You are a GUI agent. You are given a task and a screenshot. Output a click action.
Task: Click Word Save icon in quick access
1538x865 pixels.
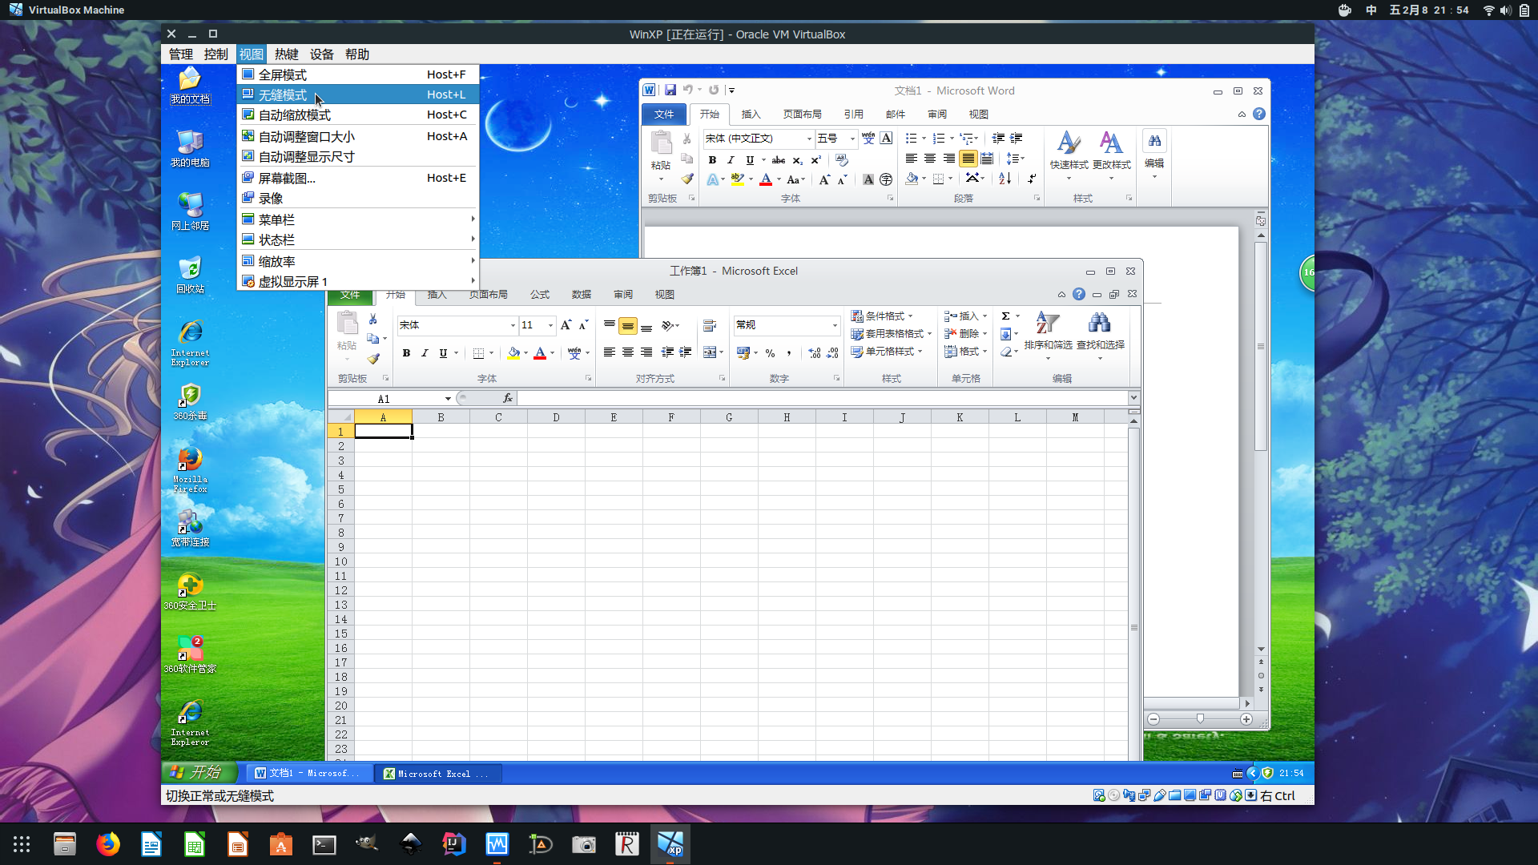(670, 91)
